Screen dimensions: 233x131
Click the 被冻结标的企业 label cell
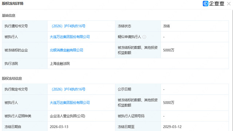pyautogui.click(x=25, y=50)
